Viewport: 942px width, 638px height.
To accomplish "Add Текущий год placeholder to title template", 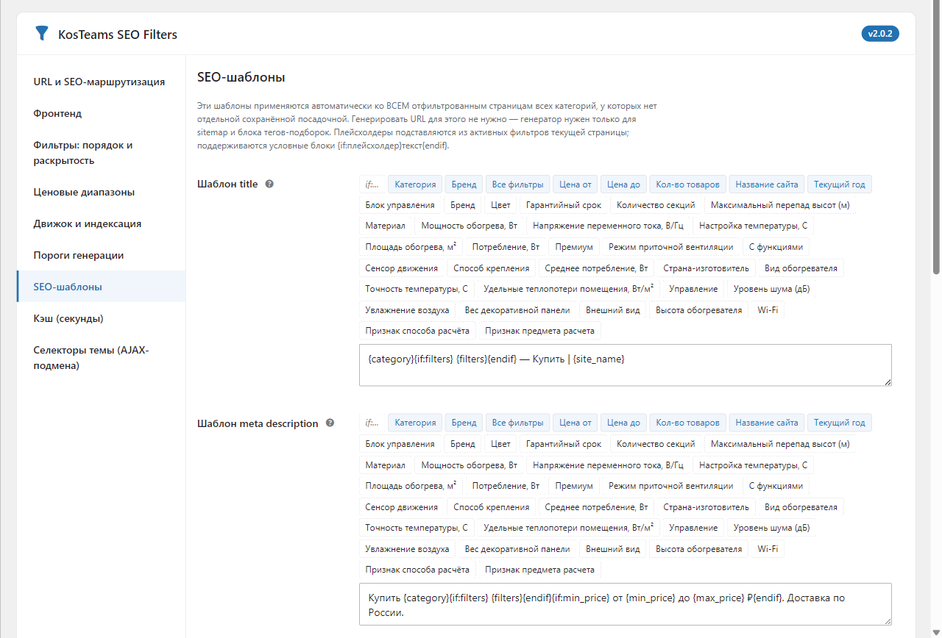I will [x=840, y=184].
